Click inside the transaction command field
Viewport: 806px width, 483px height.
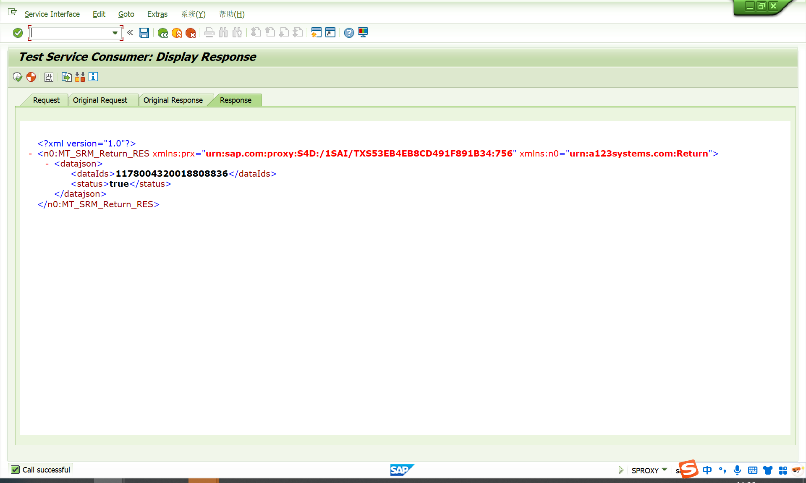[71, 33]
